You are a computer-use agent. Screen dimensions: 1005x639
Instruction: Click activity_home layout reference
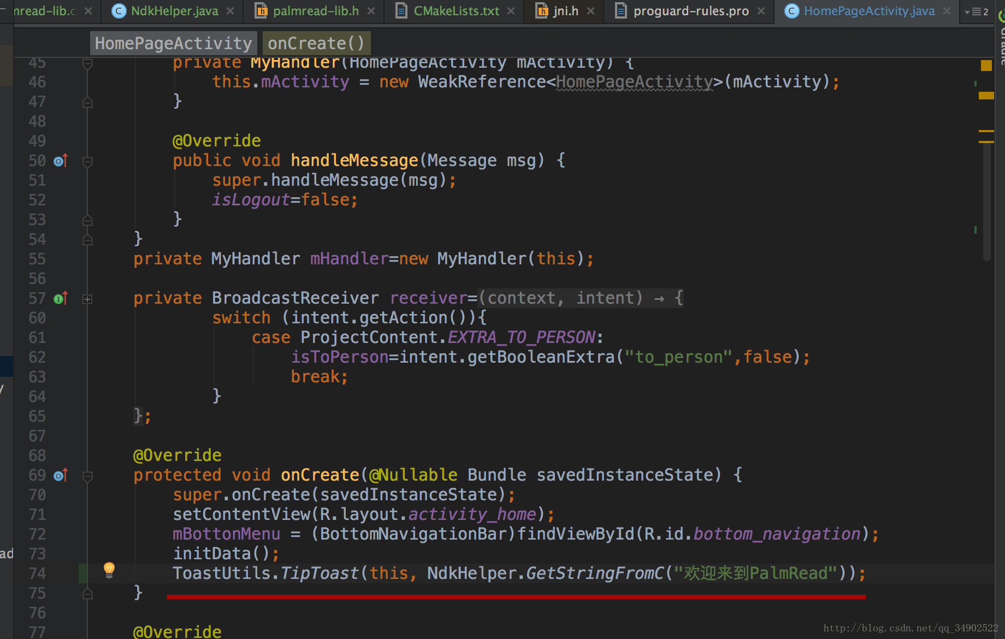coord(472,514)
